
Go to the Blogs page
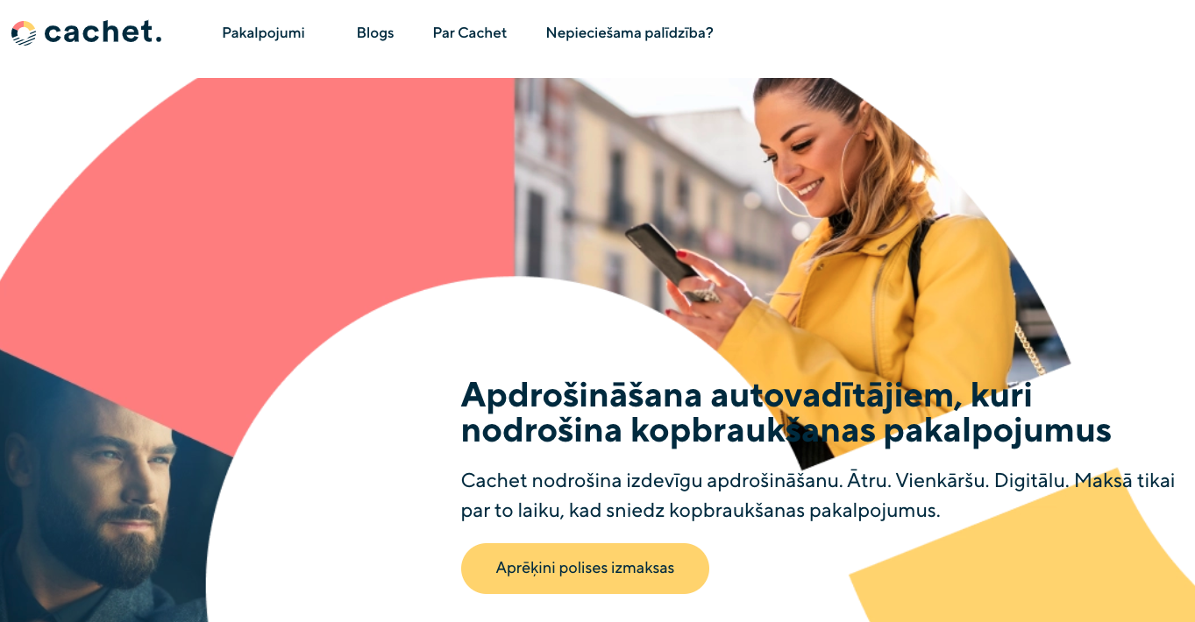375,33
